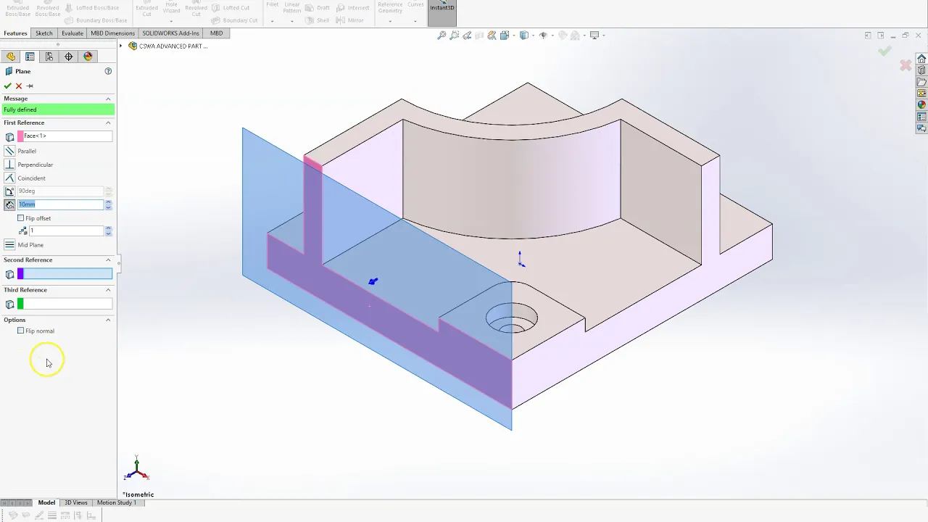928x522 pixels.
Task: Enable the Flip normal checkbox
Action: (x=21, y=331)
